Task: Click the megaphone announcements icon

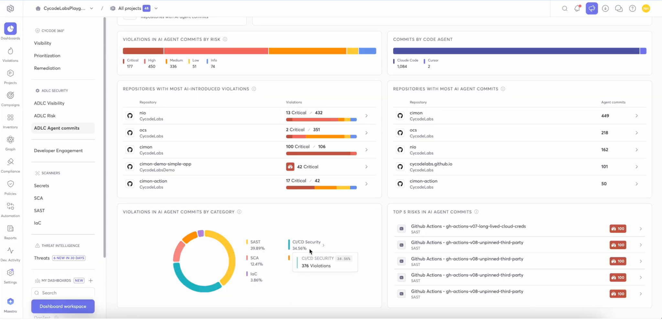Action: pos(592,8)
